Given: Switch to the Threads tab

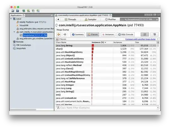Looking at the screenshot, I should click(71, 19).
